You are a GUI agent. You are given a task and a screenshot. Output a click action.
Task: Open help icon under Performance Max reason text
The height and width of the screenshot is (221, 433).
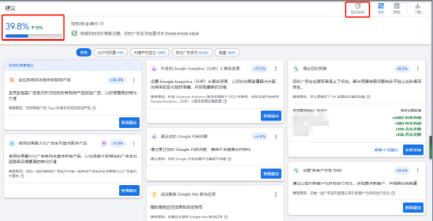coord(22,176)
